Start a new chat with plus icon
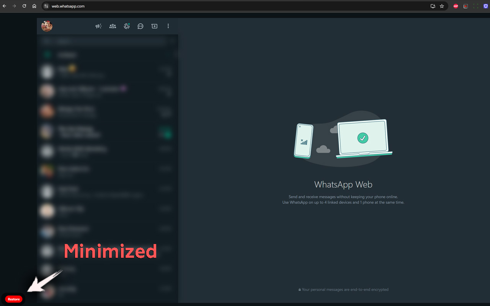The height and width of the screenshot is (306, 490). pos(154,26)
